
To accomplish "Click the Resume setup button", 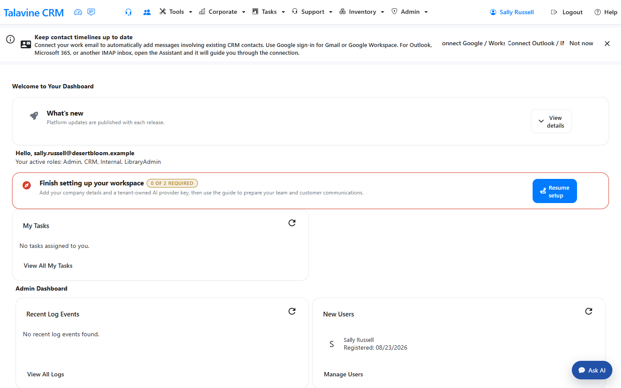I will 555,191.
